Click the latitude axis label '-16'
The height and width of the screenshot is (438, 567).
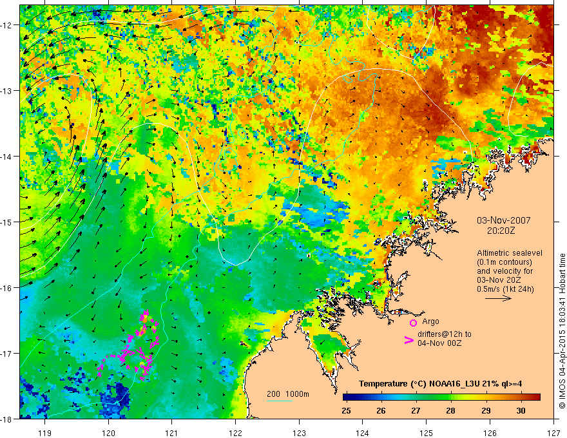click(x=6, y=288)
